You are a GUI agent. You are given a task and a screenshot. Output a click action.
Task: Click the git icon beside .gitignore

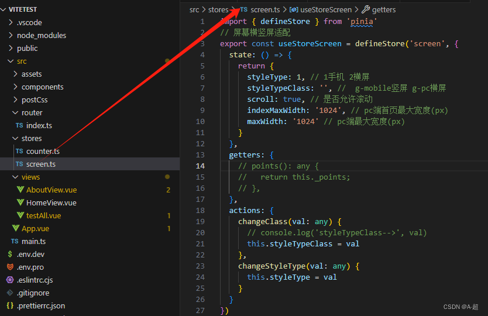point(10,293)
